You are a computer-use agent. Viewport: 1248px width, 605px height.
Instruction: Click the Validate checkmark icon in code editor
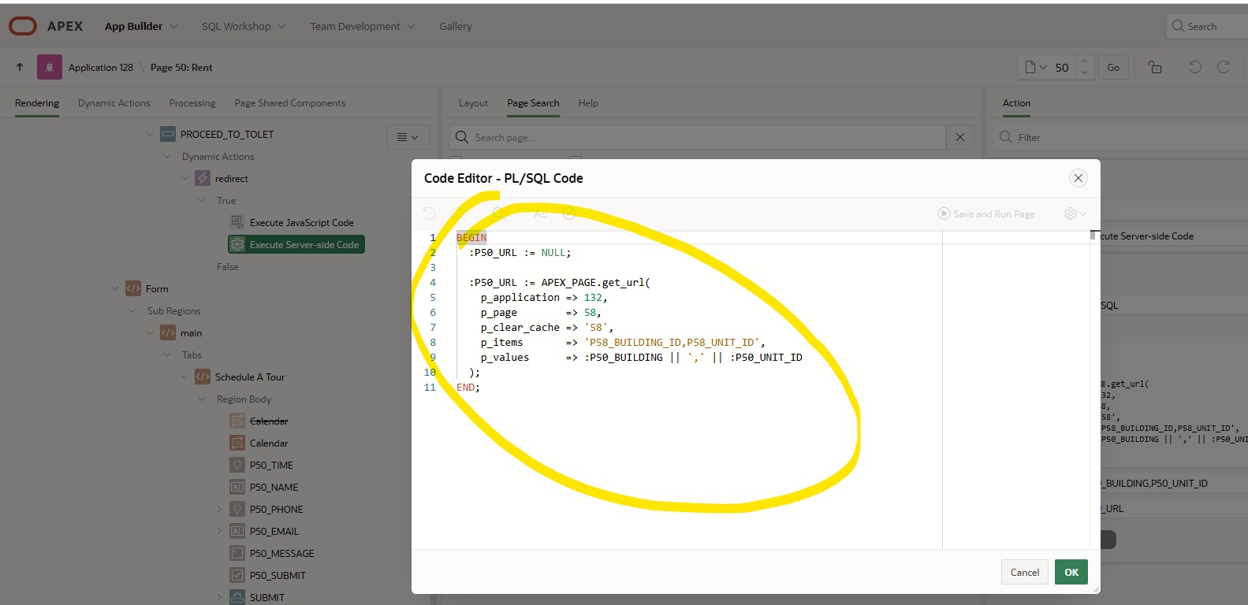[569, 213]
